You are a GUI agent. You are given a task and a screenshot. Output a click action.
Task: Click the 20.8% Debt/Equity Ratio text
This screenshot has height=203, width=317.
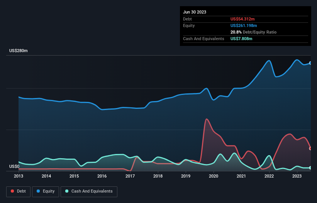[253, 32]
